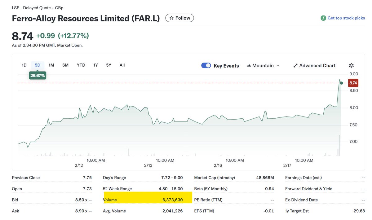Click the green checkmark badge icon
This screenshot has width=372, height=220.
point(323,18)
